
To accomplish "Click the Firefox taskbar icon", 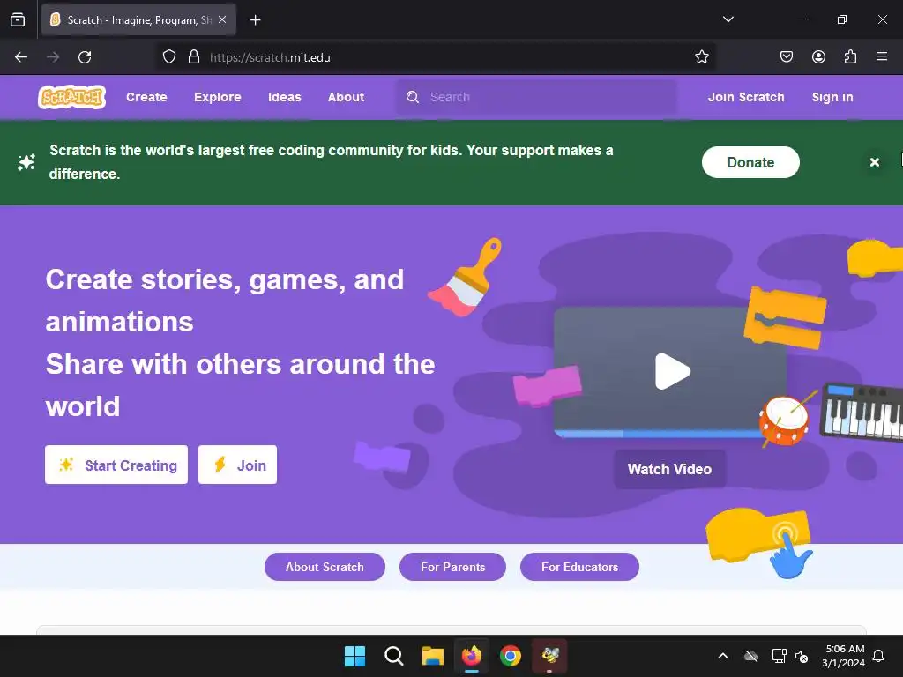I will (472, 656).
